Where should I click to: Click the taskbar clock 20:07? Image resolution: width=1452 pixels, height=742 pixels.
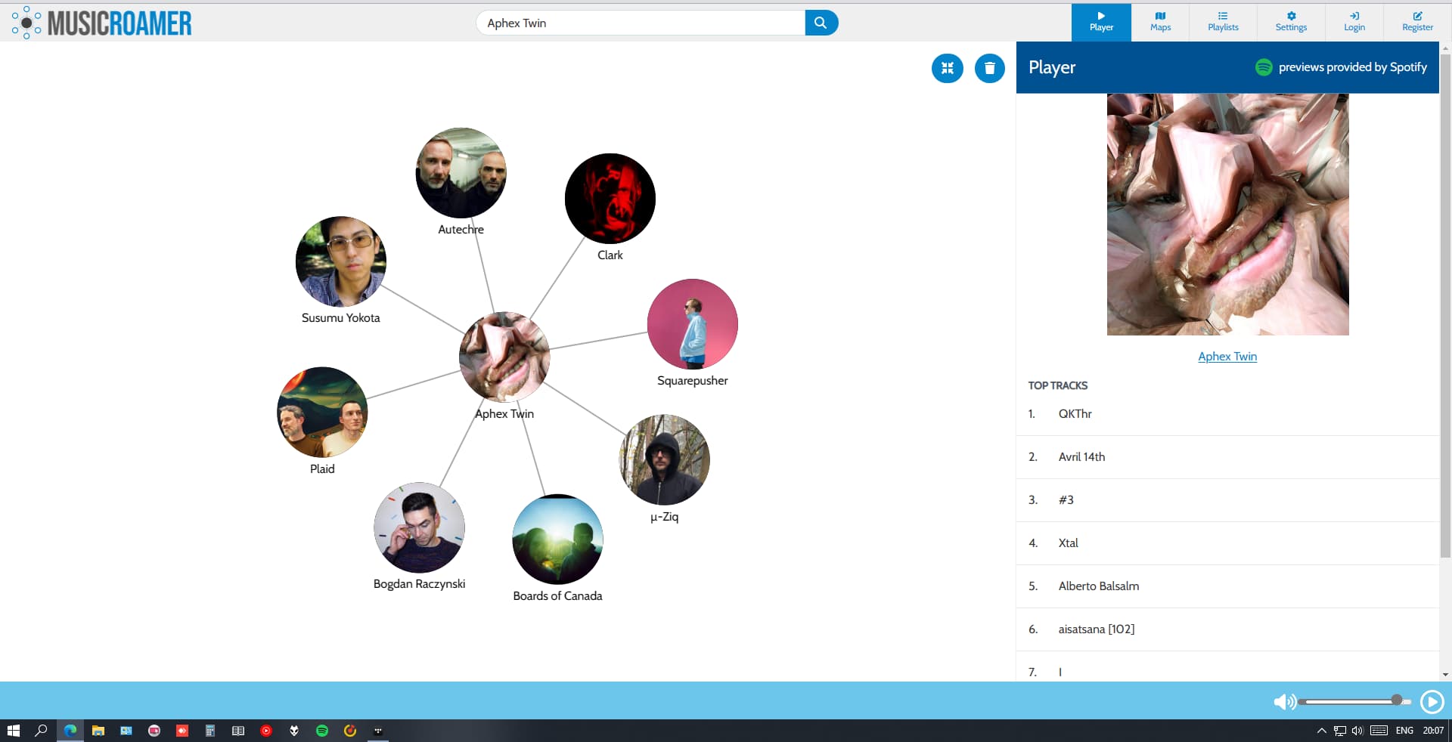pyautogui.click(x=1433, y=731)
